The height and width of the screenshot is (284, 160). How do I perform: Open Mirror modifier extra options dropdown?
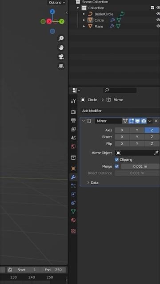(x=150, y=121)
